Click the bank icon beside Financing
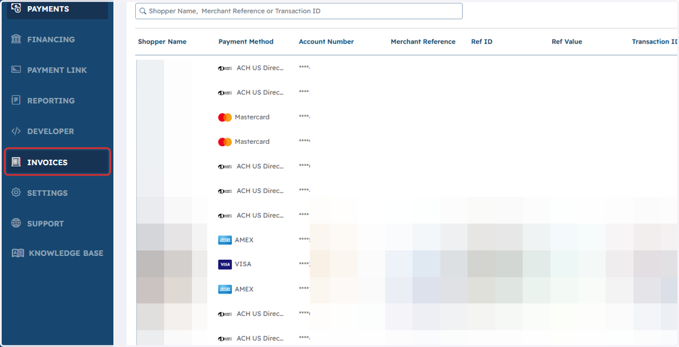Image resolution: width=679 pixels, height=347 pixels. pos(16,39)
